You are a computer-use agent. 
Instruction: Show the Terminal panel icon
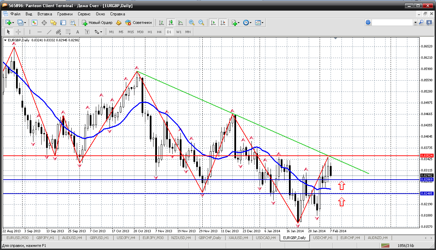(63, 23)
